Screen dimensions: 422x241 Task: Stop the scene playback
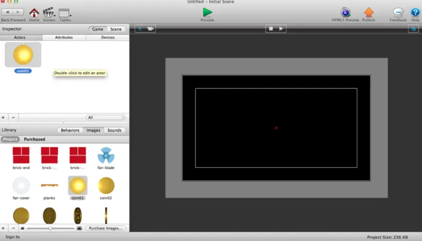[x=271, y=28]
